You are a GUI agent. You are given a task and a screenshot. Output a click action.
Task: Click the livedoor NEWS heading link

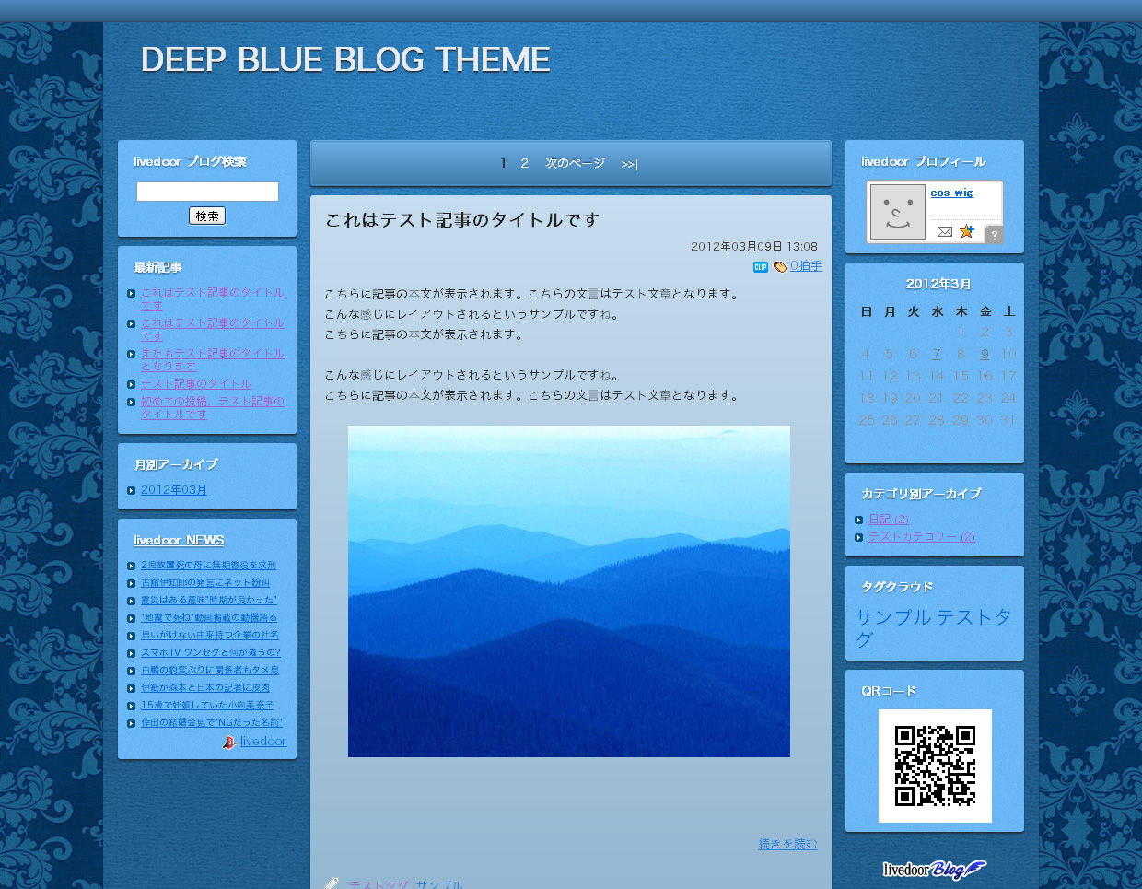click(x=179, y=540)
